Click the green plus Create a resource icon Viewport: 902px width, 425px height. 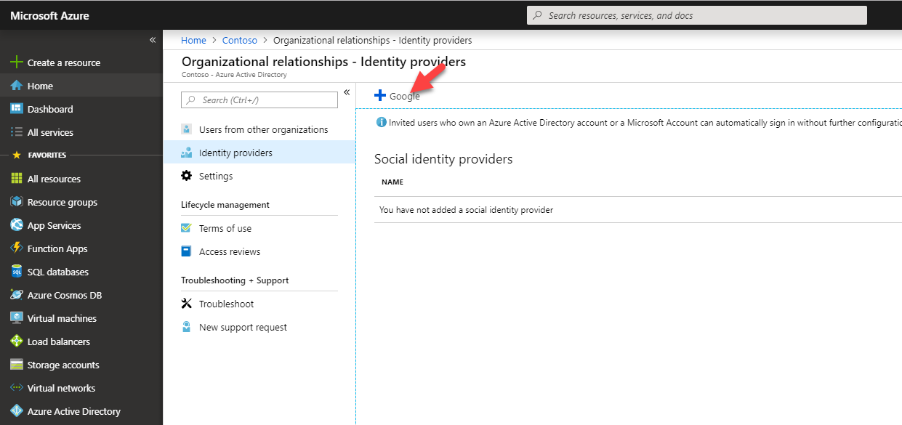point(16,62)
